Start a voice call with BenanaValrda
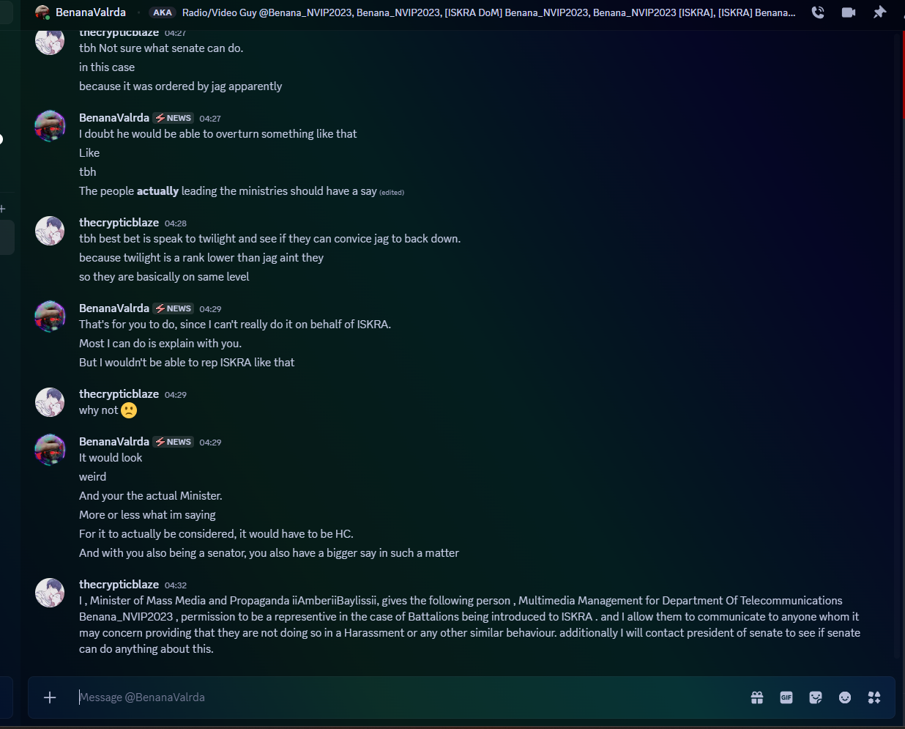Viewport: 905px width, 729px height. [x=818, y=12]
